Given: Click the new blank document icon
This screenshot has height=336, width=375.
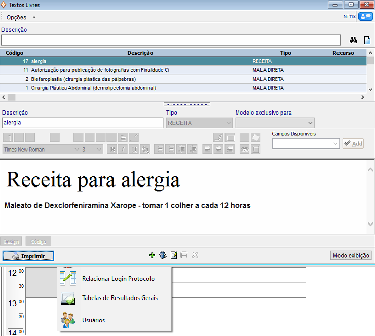Looking at the screenshot, I should pyautogui.click(x=367, y=40).
